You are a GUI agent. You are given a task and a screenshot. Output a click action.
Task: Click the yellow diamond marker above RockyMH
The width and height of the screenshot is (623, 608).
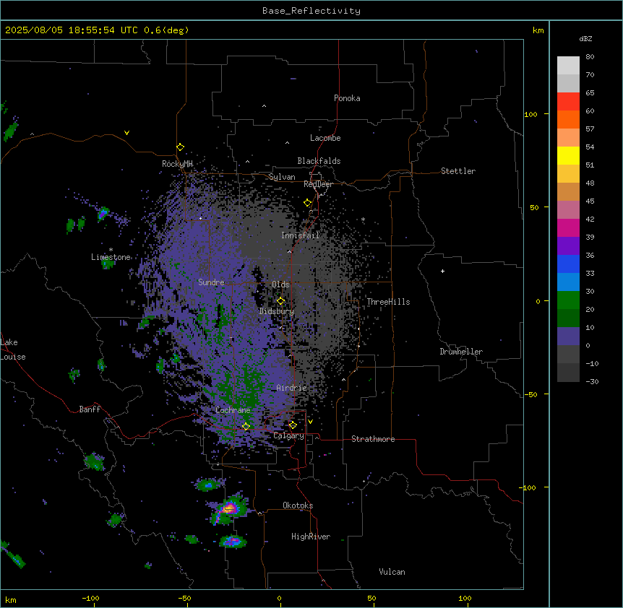coord(180,147)
